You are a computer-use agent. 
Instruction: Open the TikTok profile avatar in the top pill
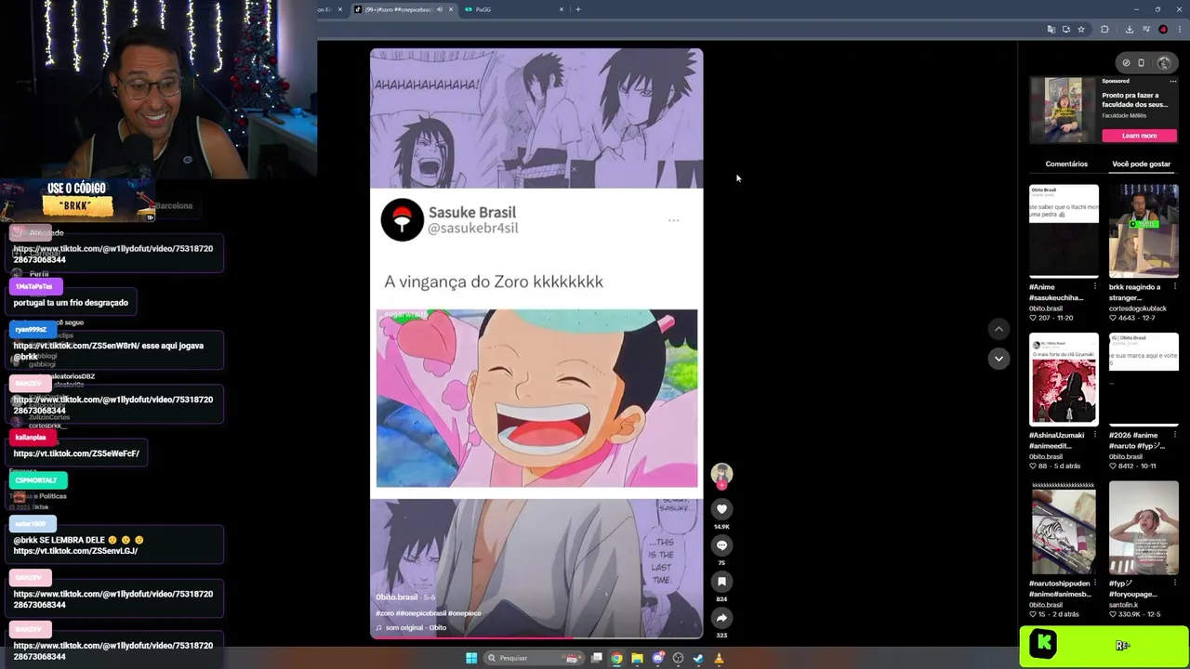pos(1164,63)
